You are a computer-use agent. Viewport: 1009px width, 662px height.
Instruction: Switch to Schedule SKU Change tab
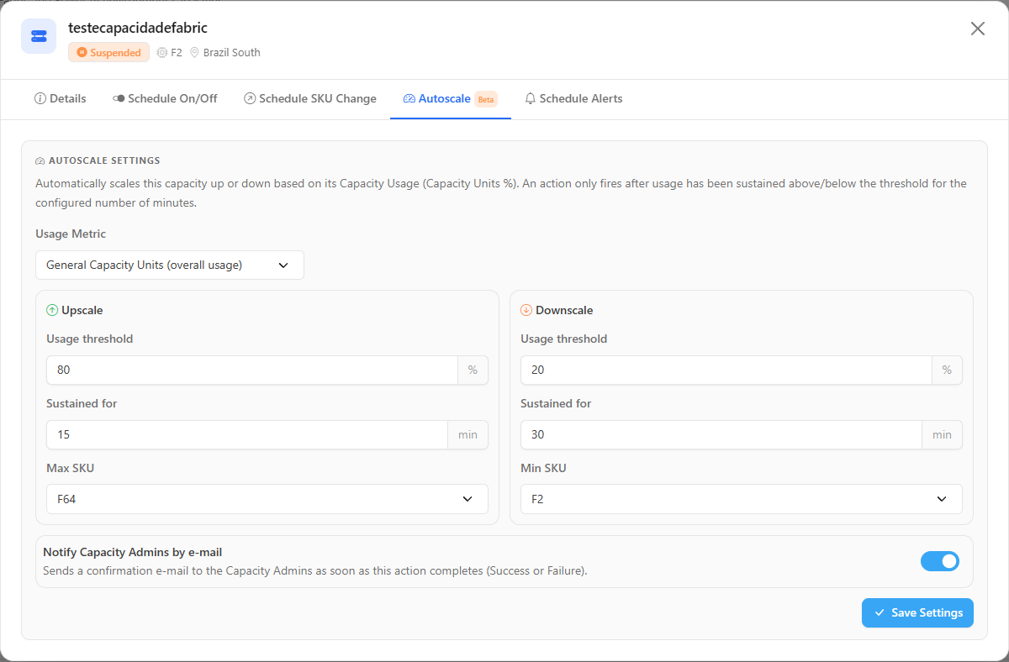pos(310,99)
